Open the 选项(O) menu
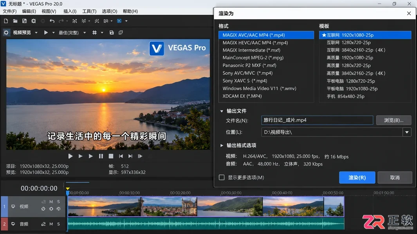This screenshot has width=417, height=234. tap(110, 11)
